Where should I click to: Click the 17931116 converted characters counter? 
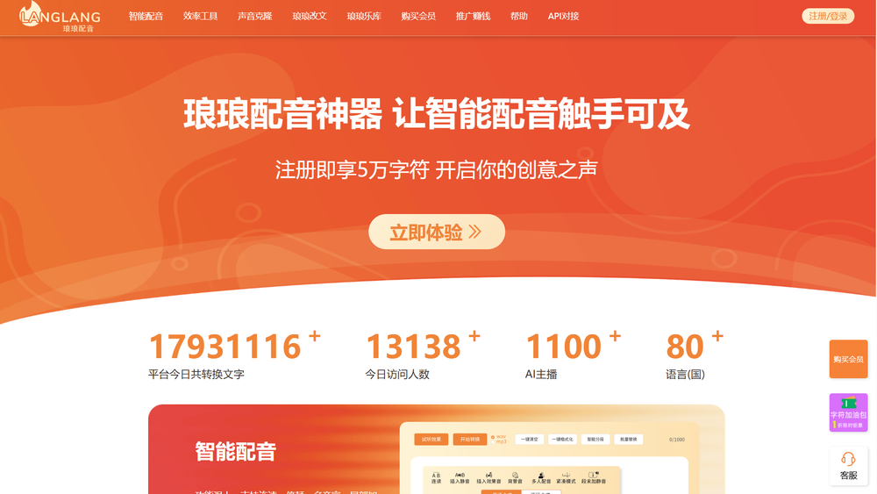tap(225, 347)
